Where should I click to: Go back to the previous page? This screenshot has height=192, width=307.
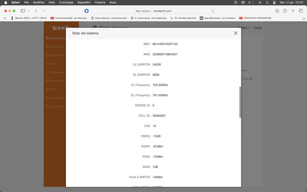coord(36,11)
